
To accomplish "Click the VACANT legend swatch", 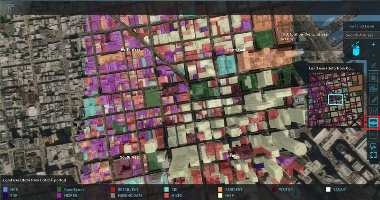I will [328, 190].
